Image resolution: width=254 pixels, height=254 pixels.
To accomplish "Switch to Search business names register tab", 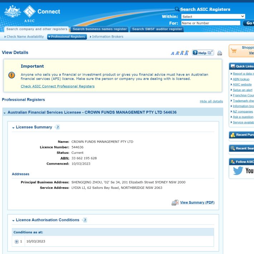I will (x=99, y=29).
